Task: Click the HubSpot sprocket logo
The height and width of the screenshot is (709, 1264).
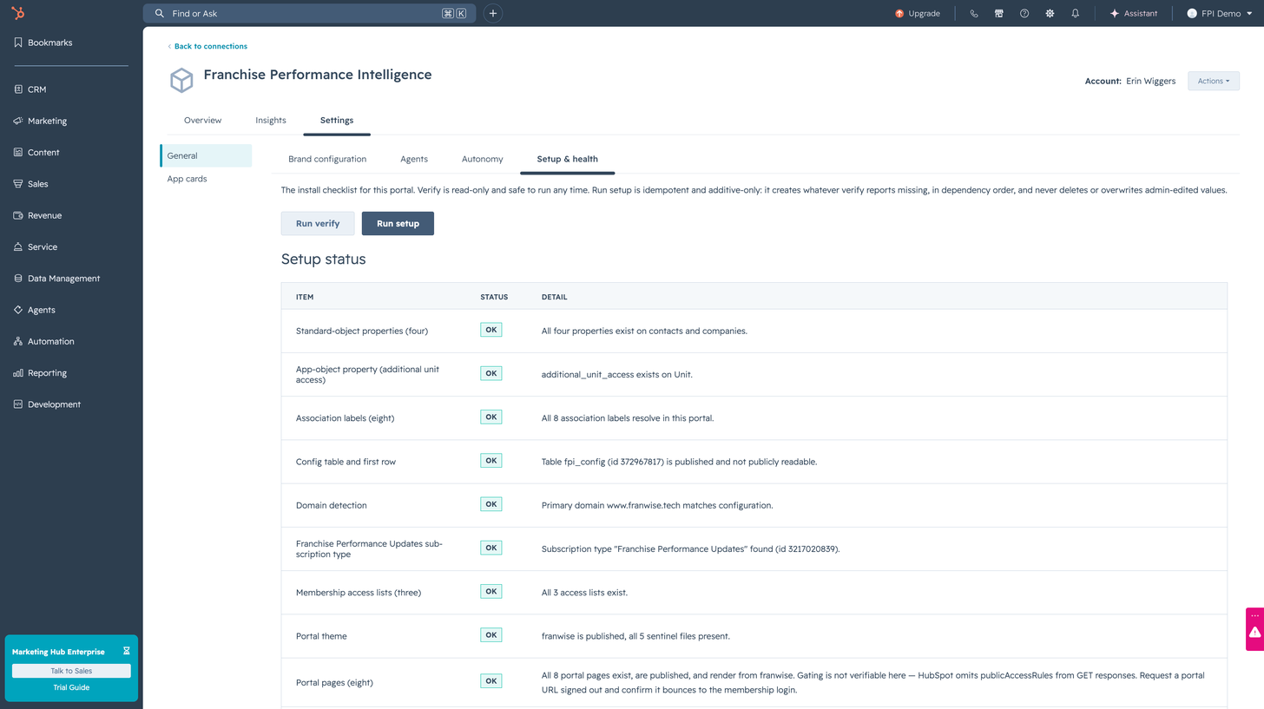Action: [18, 13]
